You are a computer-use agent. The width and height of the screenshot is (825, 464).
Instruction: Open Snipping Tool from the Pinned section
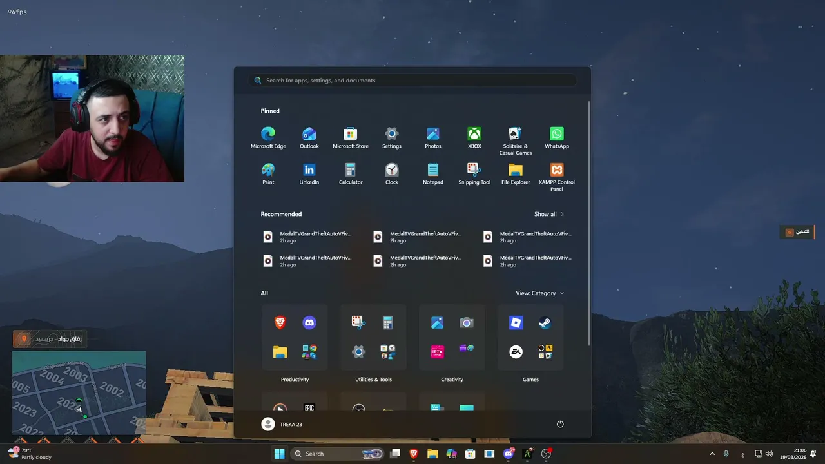tap(474, 173)
